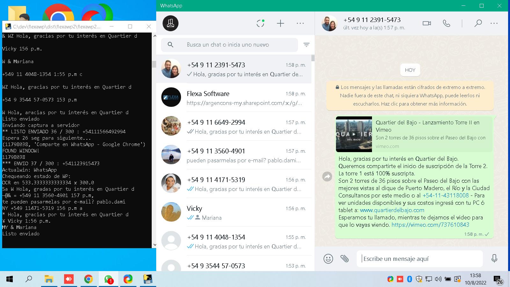Image resolution: width=510 pixels, height=287 pixels.
Task: Click the Bluetooth tray icon
Action: tap(410, 279)
